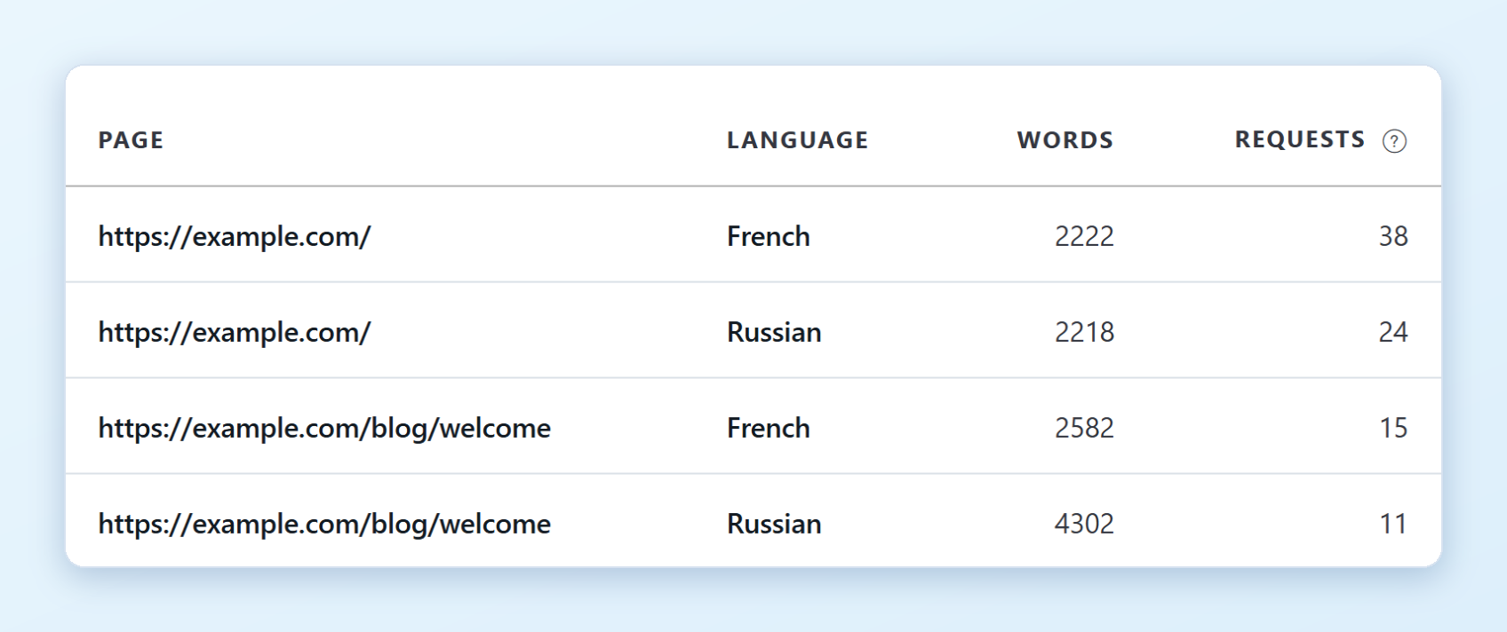
Task: Click the 38 requests value
Action: tap(1393, 236)
